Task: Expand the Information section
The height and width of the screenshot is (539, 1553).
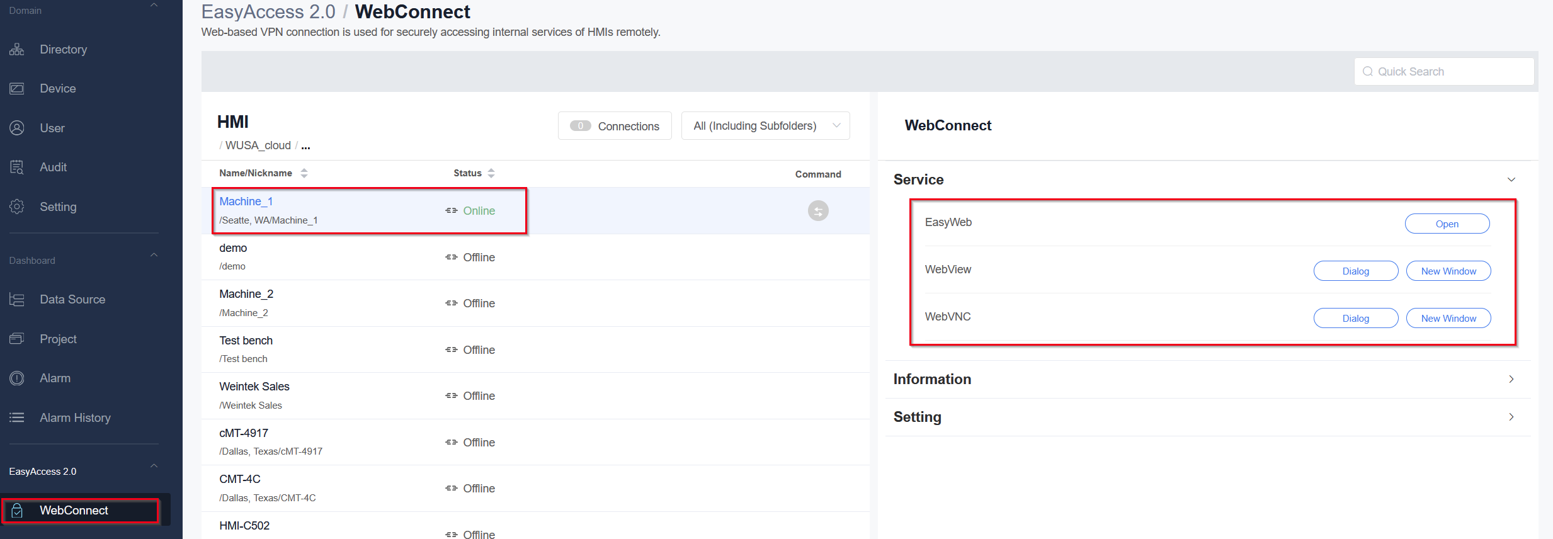Action: (1511, 379)
